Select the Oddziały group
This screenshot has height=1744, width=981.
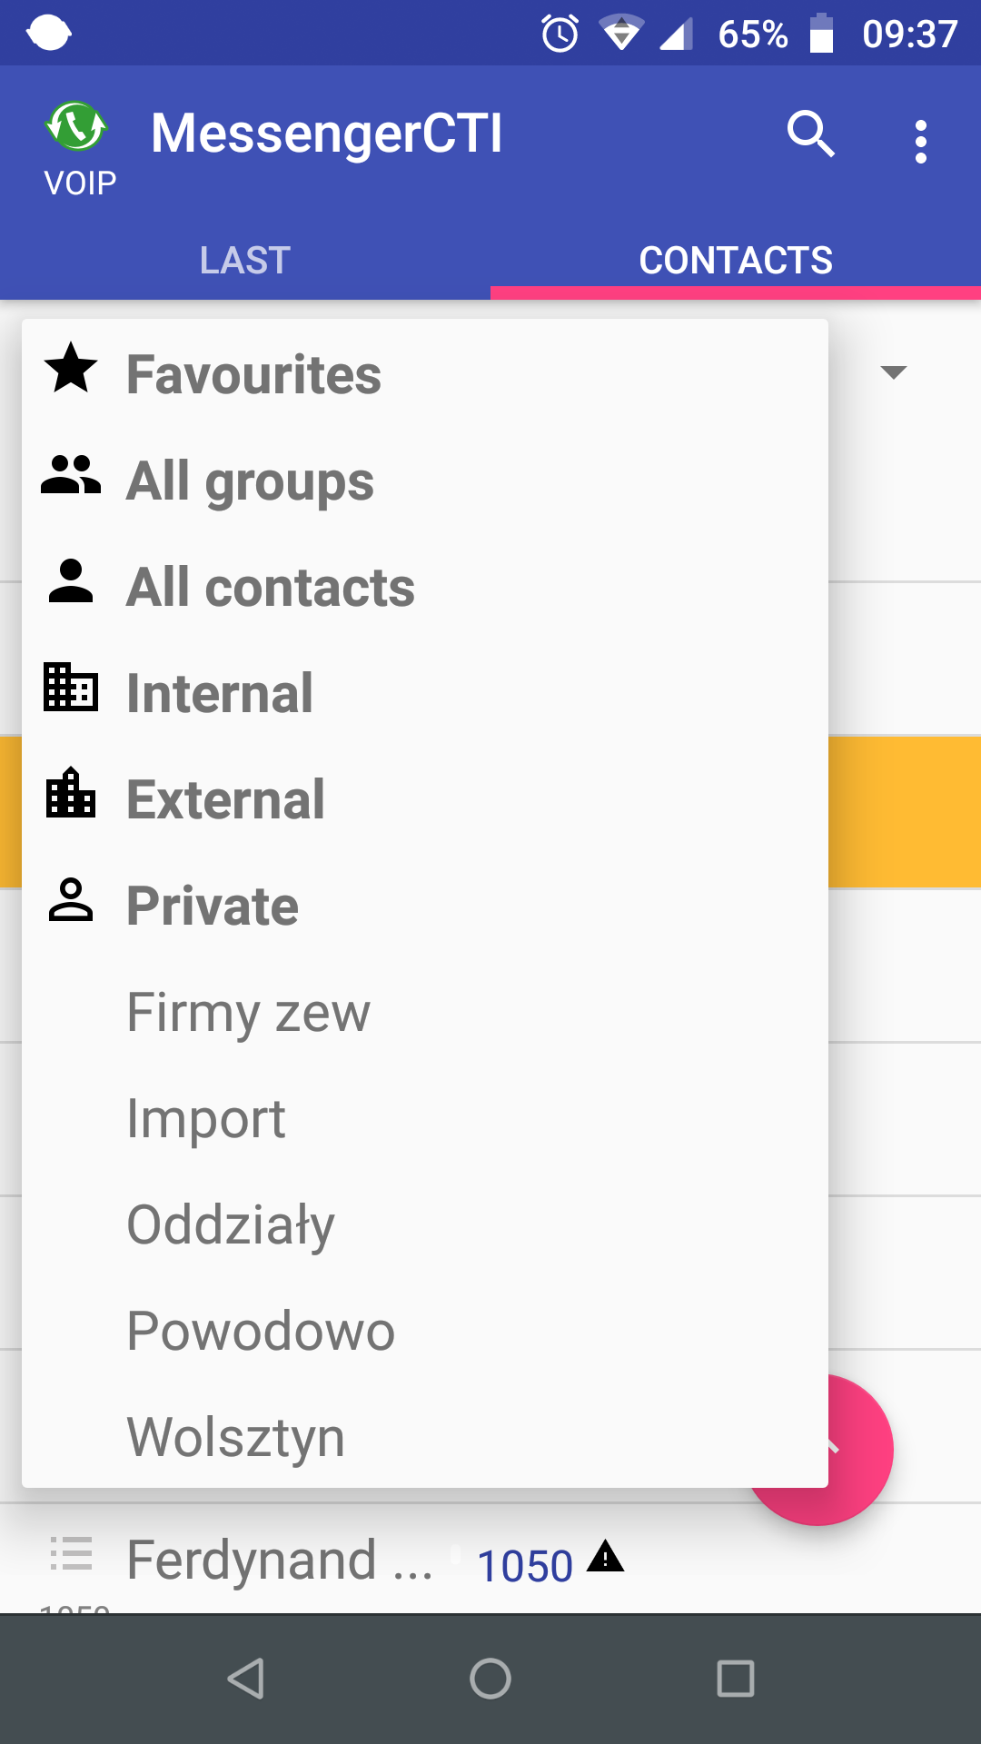[x=231, y=1224]
